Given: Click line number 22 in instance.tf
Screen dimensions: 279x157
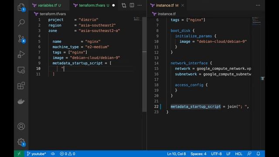Looking at the screenshot, I should [156, 106].
